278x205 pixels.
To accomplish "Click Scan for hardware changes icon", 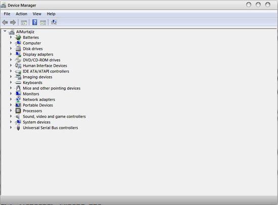I will pyautogui.click(x=54, y=22).
